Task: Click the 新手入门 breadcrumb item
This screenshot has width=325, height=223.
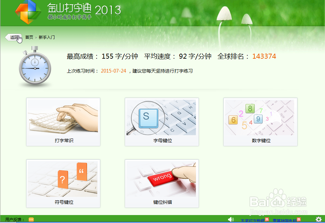Action: point(46,37)
